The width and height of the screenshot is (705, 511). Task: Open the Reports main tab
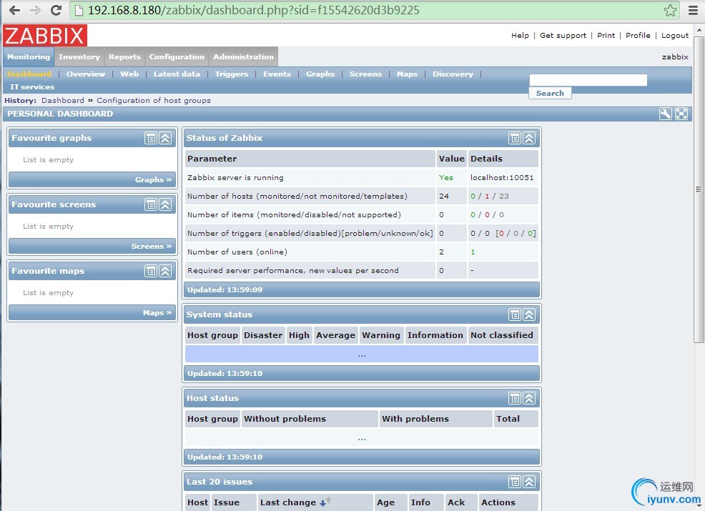(124, 56)
